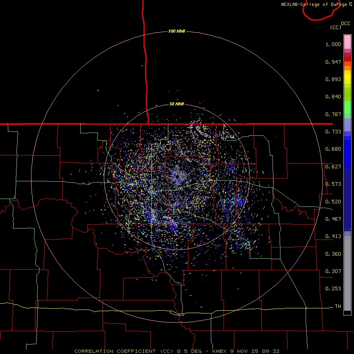The image size is (354, 354).
Task: Select the 0.787 legend value
Action: [x=333, y=114]
